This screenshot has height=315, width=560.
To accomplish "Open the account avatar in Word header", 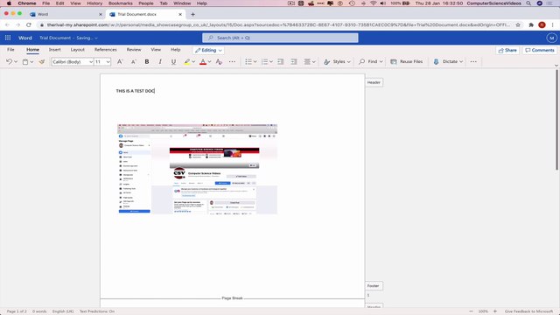I will [x=551, y=38].
